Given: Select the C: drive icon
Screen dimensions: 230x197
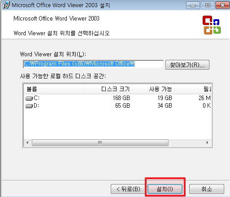Looking at the screenshot, I should 29,98.
